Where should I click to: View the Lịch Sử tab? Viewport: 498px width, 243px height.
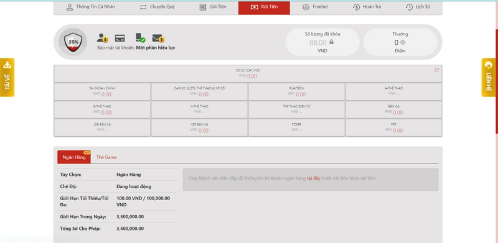click(x=418, y=7)
